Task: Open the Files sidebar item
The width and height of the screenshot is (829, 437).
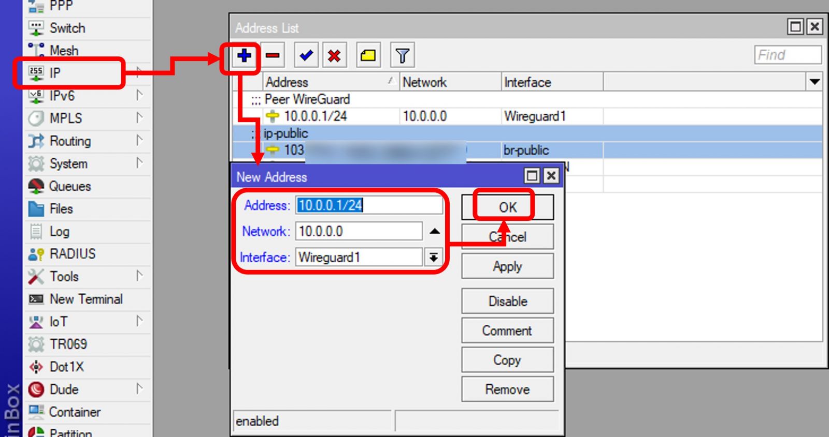Action: pos(61,209)
